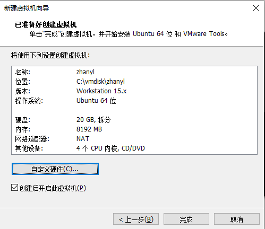This screenshot has width=265, height=229.
Task: Close the New Virtual Machine Wizard dialog
Action: tap(256, 8)
